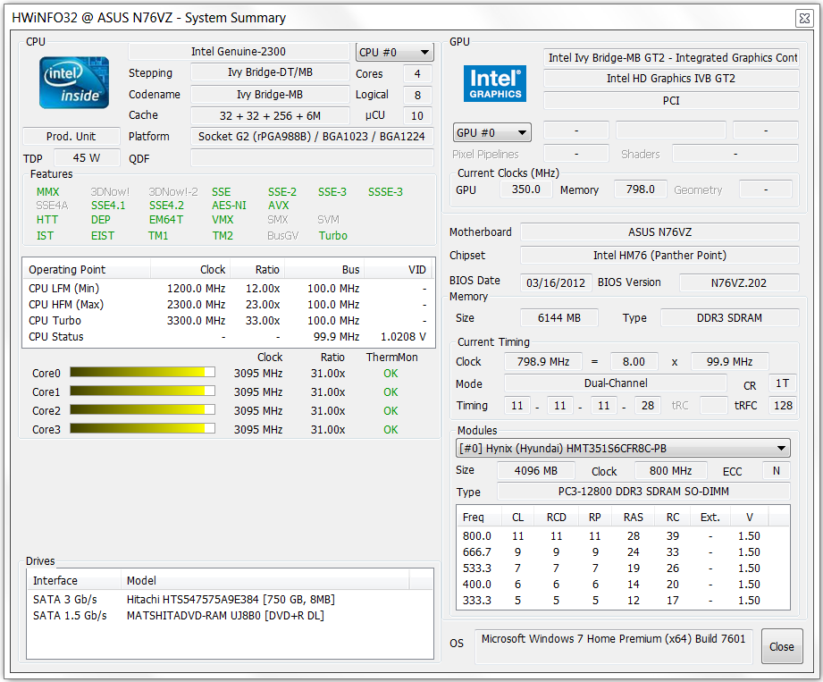Click the Motherboard field ASUS N76VZ

[659, 232]
